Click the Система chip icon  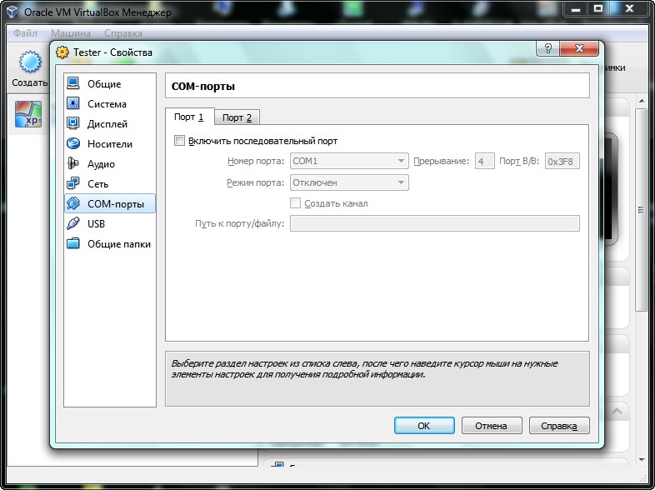[x=73, y=103]
